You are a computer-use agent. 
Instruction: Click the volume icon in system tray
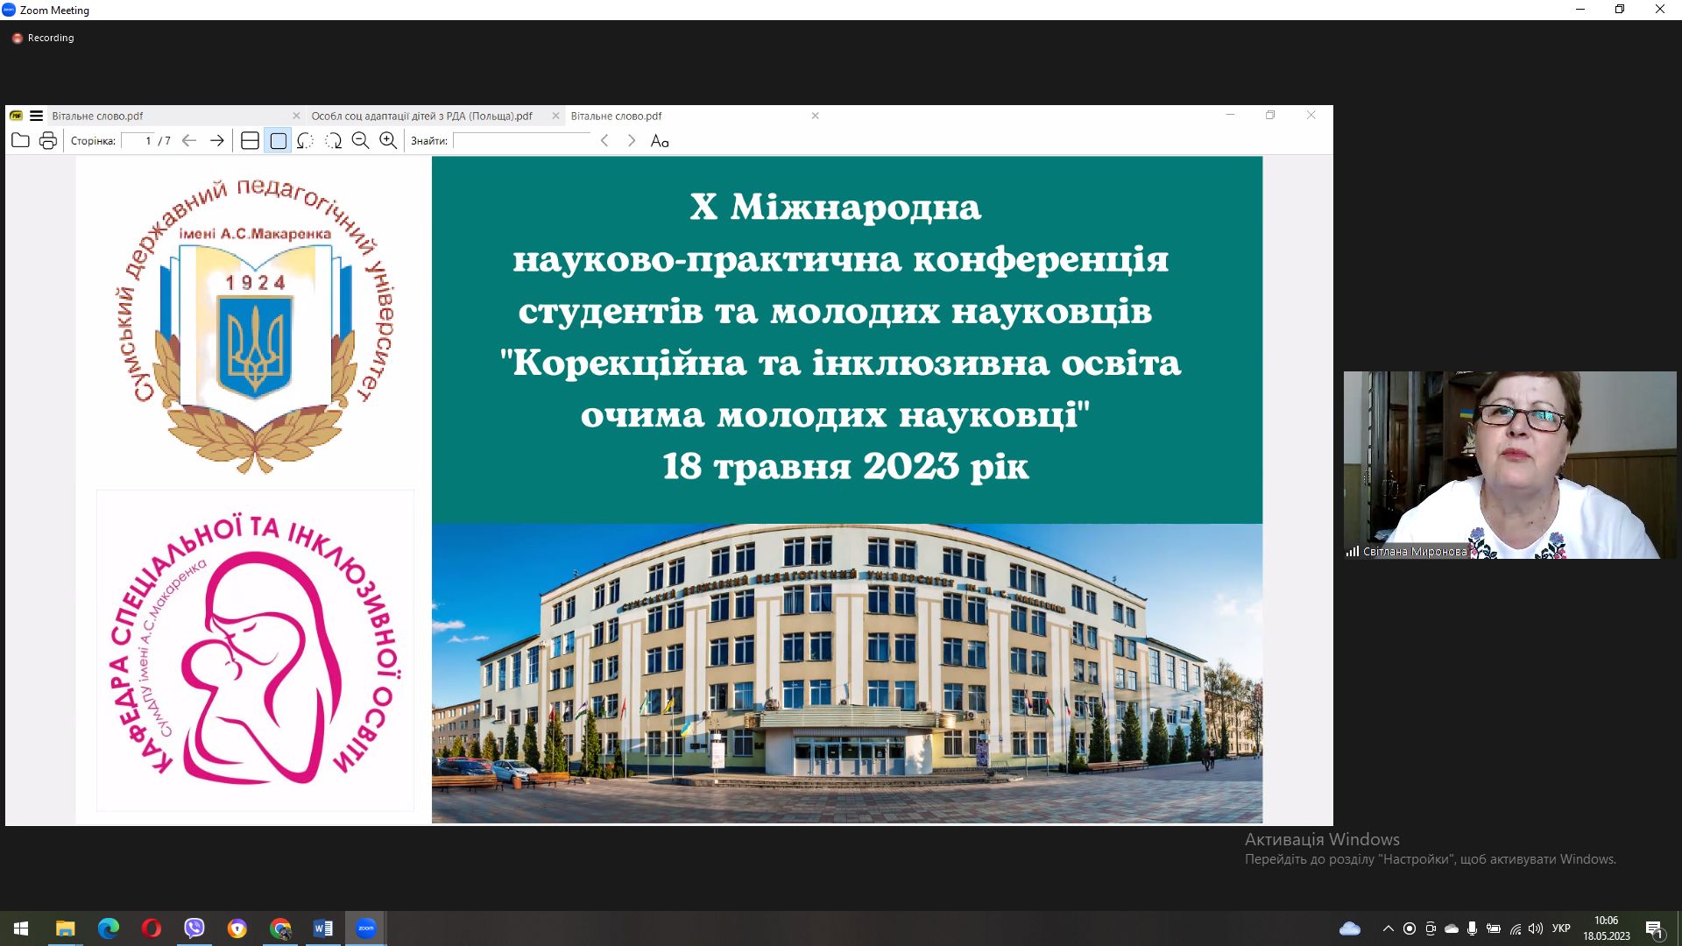[x=1536, y=928]
